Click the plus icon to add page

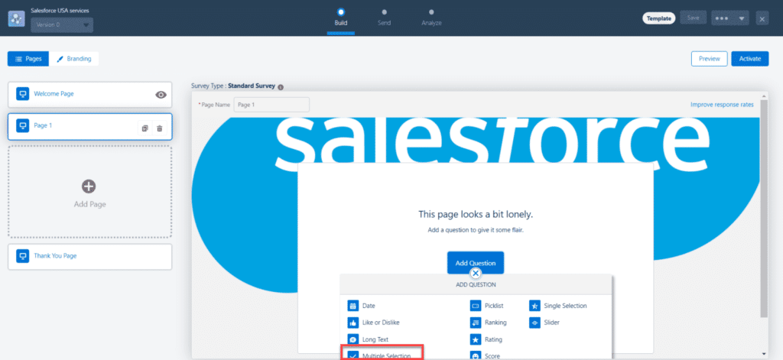point(89,186)
